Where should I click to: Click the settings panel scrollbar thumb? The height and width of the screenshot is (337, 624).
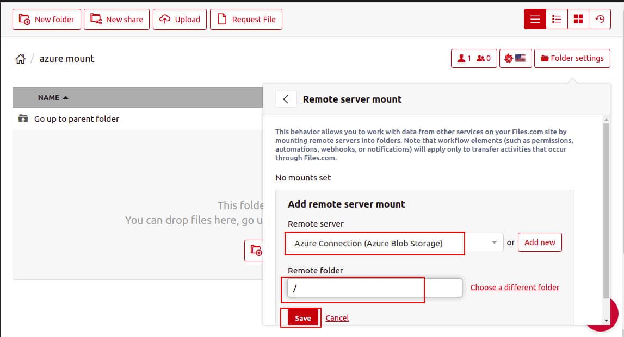click(606, 211)
